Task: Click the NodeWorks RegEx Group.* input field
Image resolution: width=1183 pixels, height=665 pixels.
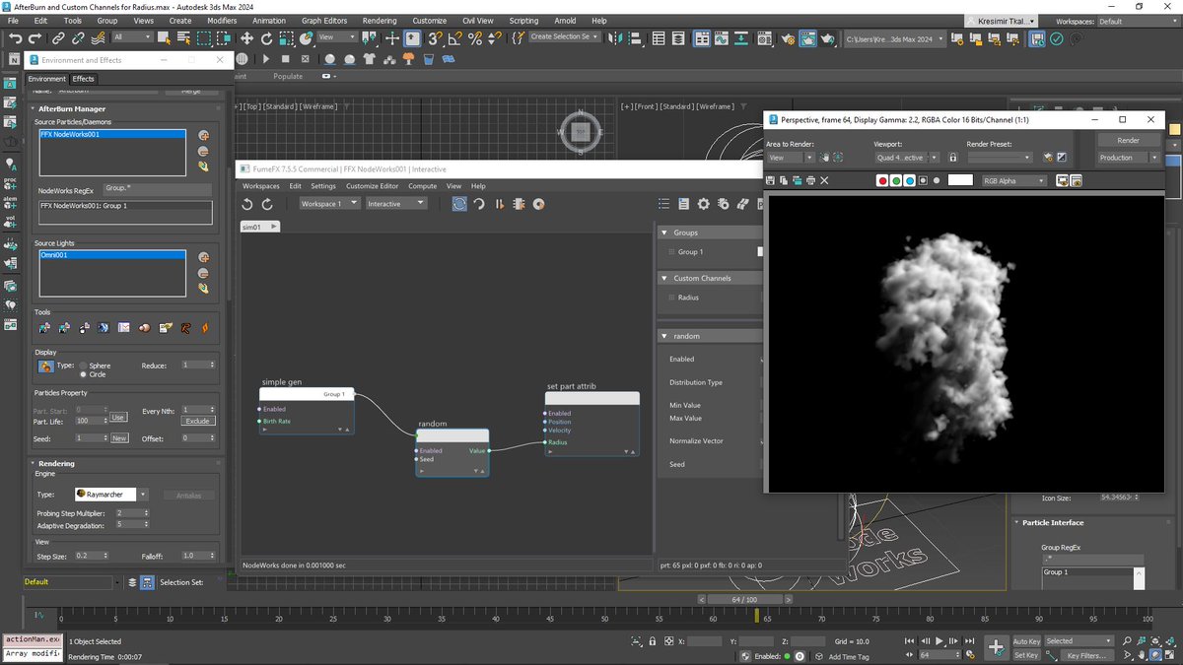Action: click(158, 187)
